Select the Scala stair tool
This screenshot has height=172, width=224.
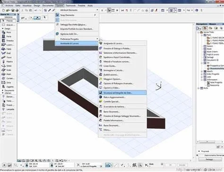pos(8,70)
